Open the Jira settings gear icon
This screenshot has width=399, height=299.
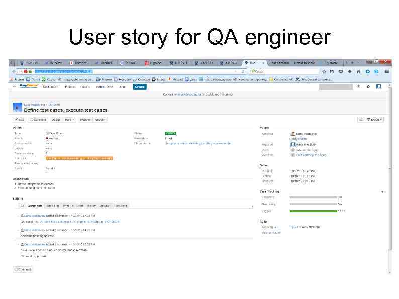368,87
